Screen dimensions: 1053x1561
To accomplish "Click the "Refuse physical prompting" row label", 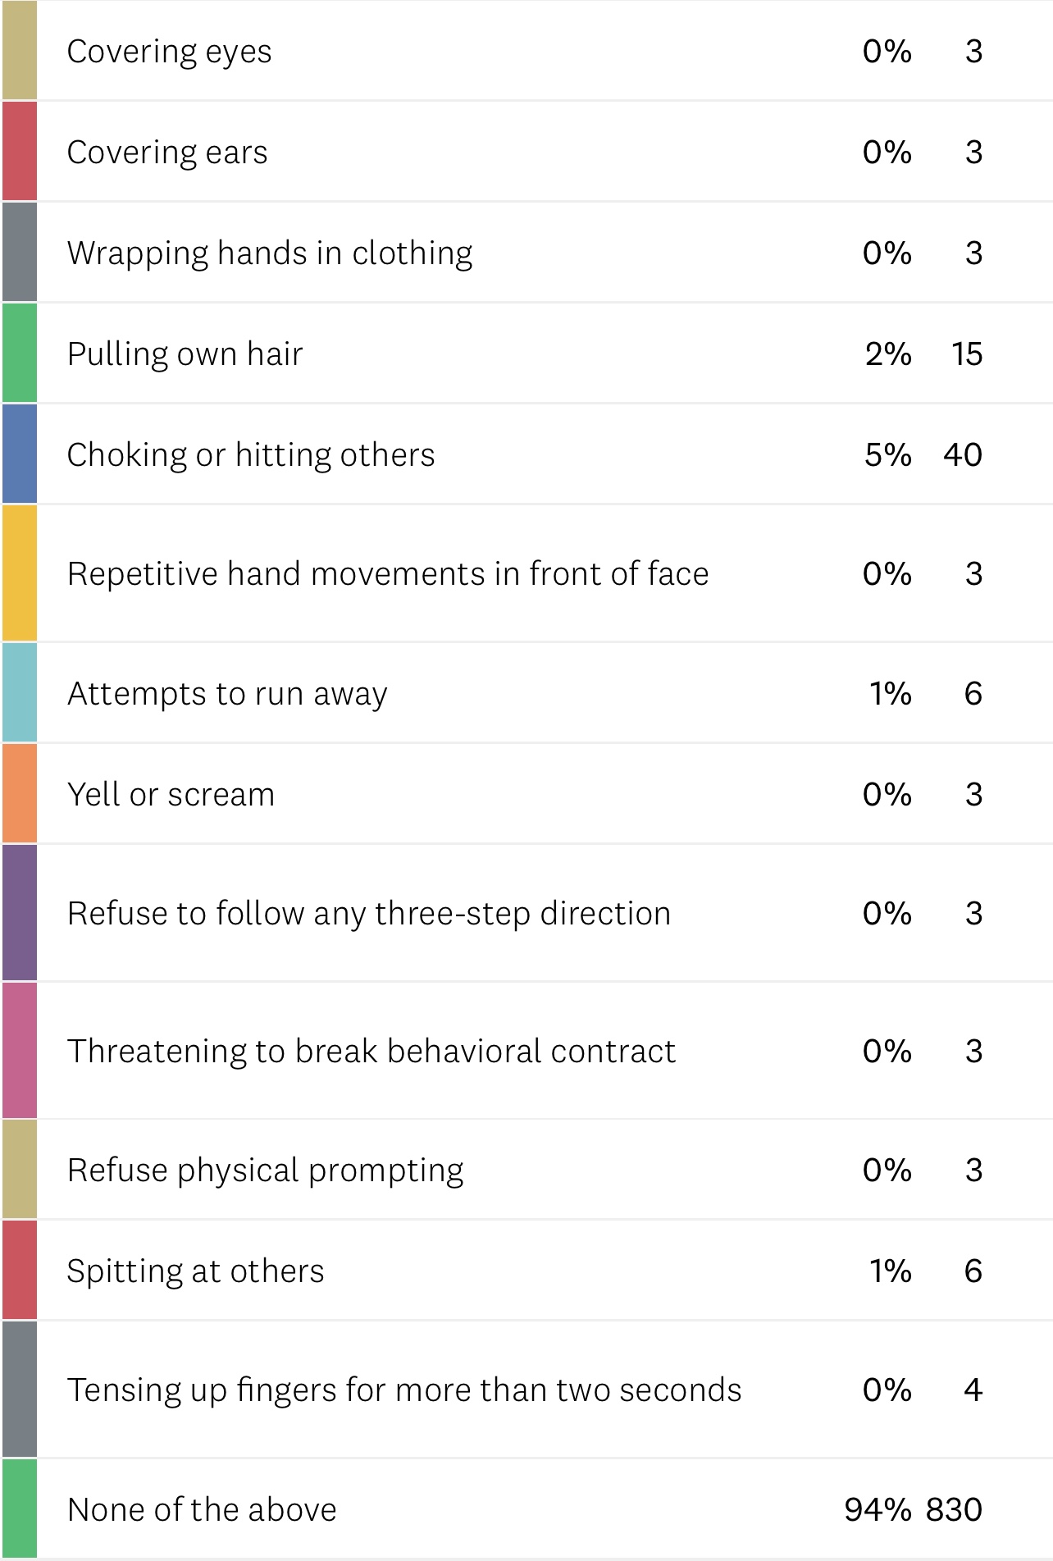I will click(265, 1171).
